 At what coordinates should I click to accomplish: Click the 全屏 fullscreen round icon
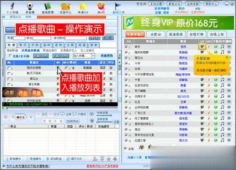(x=62, y=115)
